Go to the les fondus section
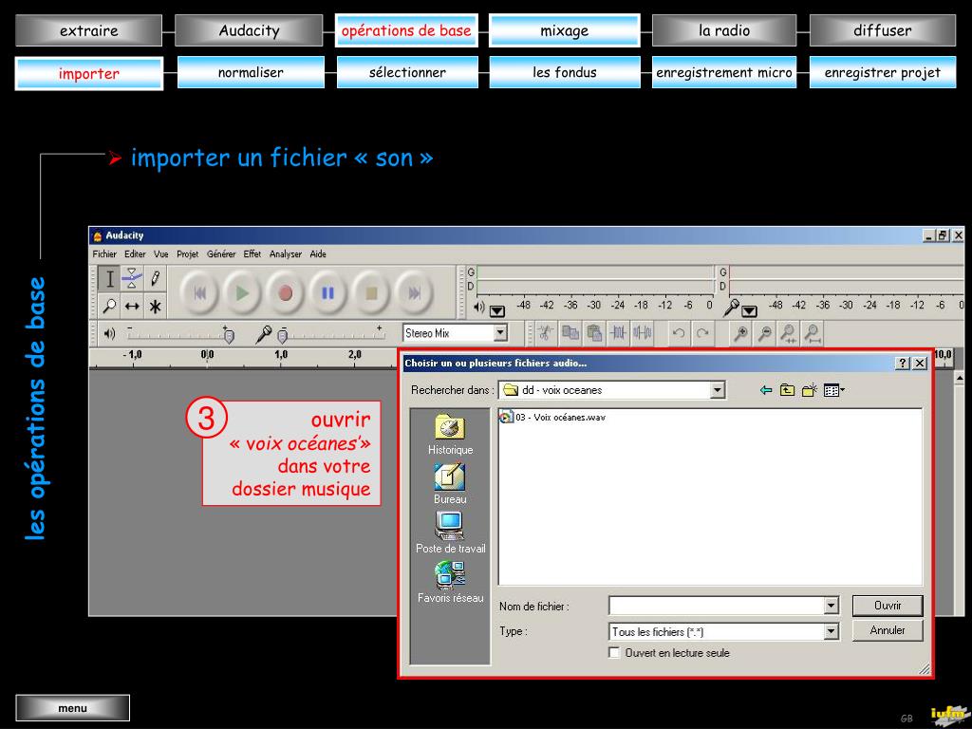972x729 pixels. pos(565,72)
